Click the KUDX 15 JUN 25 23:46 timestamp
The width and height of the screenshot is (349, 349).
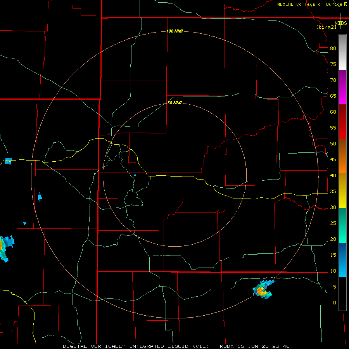(x=255, y=346)
